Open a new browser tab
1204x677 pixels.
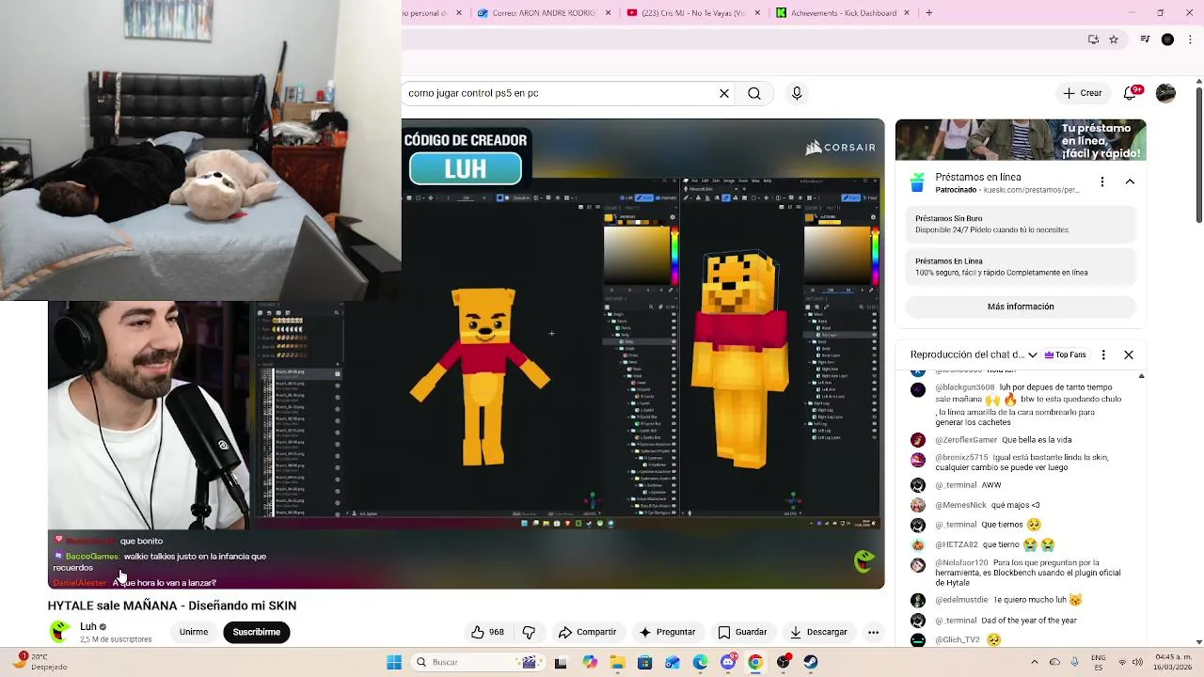point(929,13)
